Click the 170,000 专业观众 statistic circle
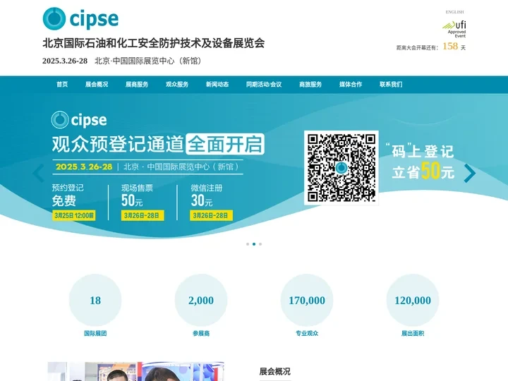 307,300
